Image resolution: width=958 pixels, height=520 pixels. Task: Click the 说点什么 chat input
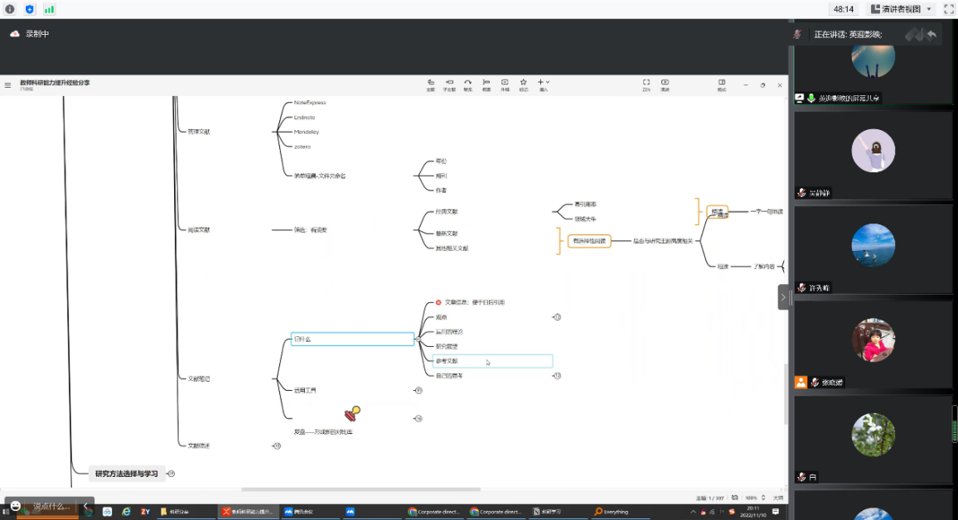[51, 506]
